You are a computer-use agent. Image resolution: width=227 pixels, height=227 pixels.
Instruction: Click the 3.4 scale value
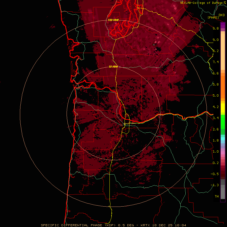[x=216, y=118]
